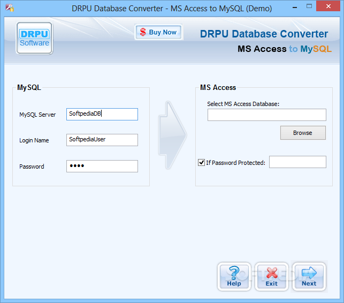Minimize the DRPU Database Converter window
Screen dimensions: 344x303
coord(295,7)
